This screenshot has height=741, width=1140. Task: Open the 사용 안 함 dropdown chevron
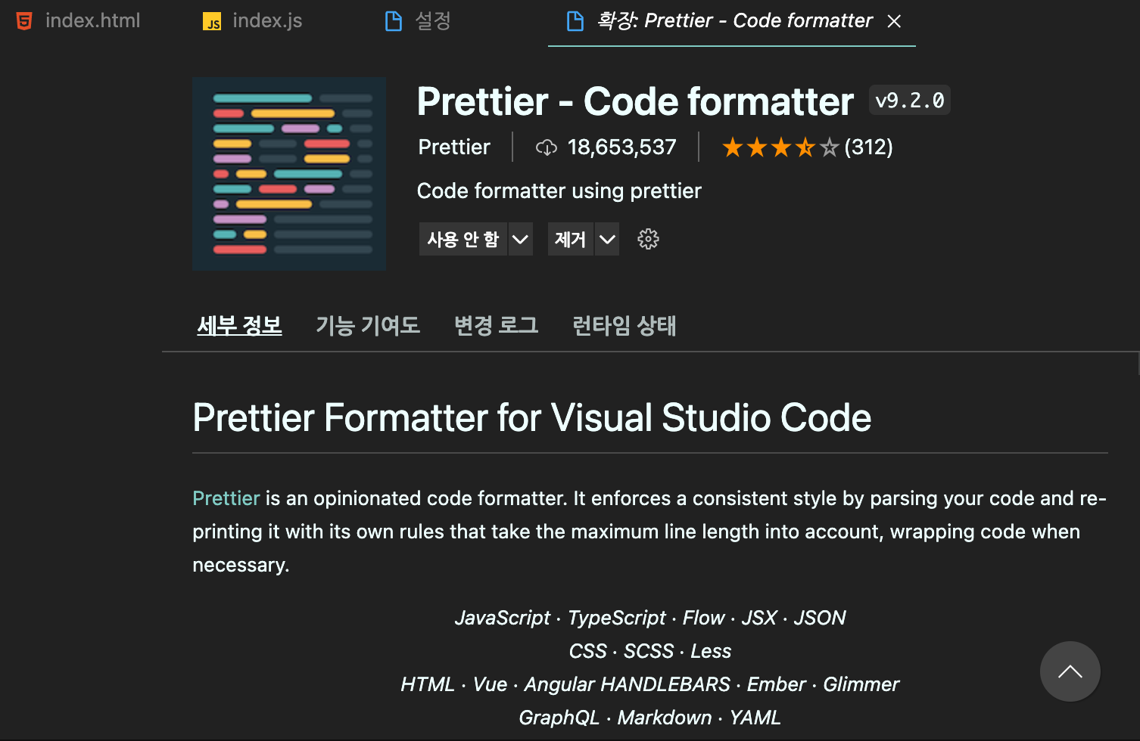tap(520, 238)
